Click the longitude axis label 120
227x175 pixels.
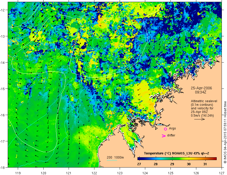[x=43, y=173]
